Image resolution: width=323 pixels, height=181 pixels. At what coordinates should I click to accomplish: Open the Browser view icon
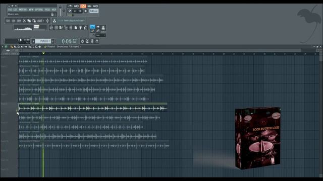tap(66, 28)
